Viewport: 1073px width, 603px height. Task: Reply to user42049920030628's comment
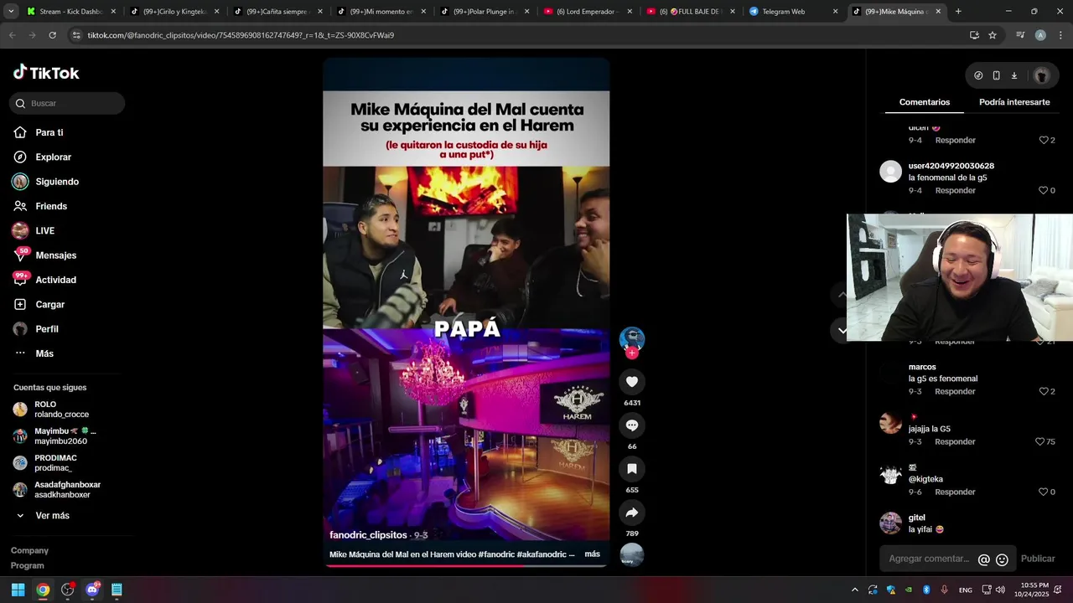coord(956,191)
